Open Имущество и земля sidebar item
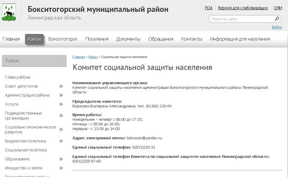Image resolution: width=288 pixels, height=177 pixels. click(24, 168)
